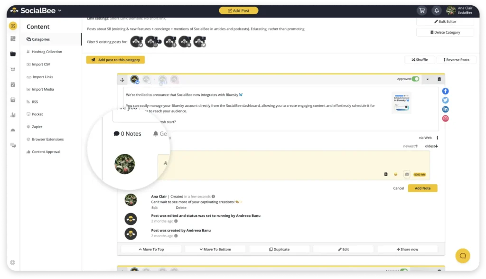Shuffle the posts
The width and height of the screenshot is (486, 279).
(x=420, y=60)
